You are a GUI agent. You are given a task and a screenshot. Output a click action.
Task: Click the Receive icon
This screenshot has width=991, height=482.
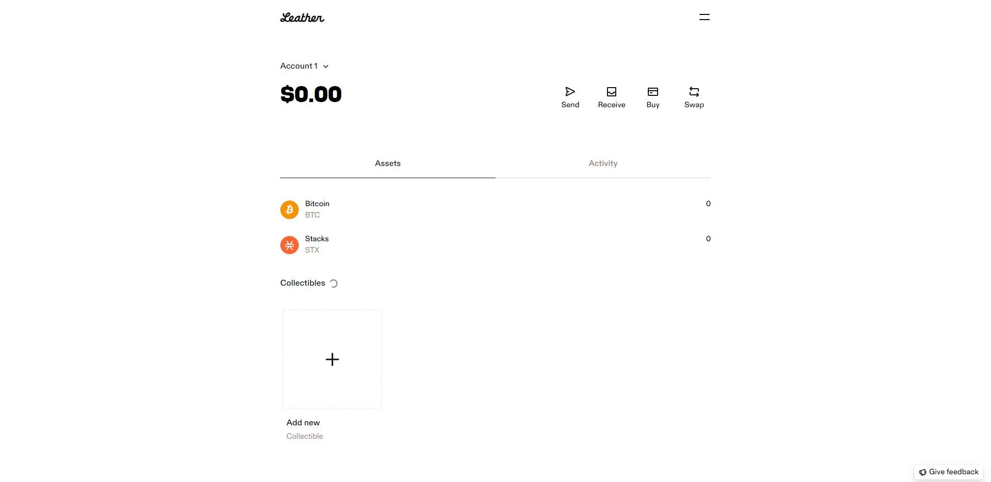611,91
